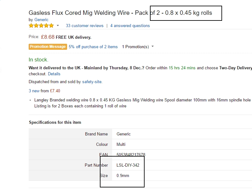This screenshot has height=189, width=252.
Task: Click the Size 0.9mm value
Action: pos(123,175)
